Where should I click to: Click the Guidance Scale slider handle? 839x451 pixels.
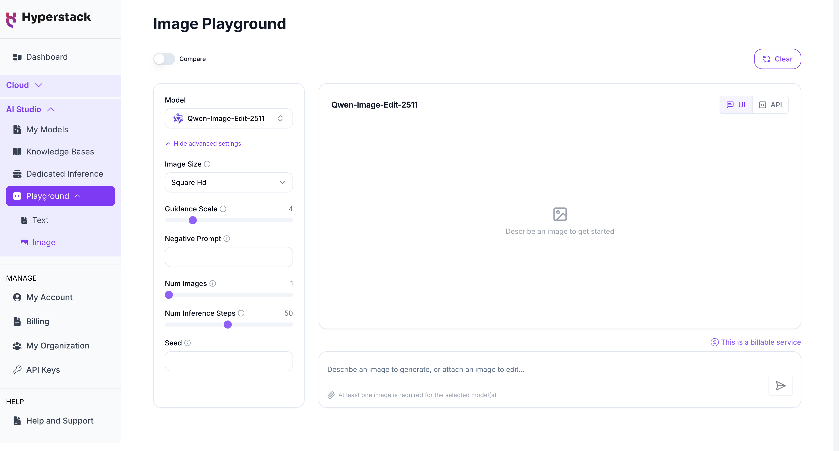click(x=193, y=220)
